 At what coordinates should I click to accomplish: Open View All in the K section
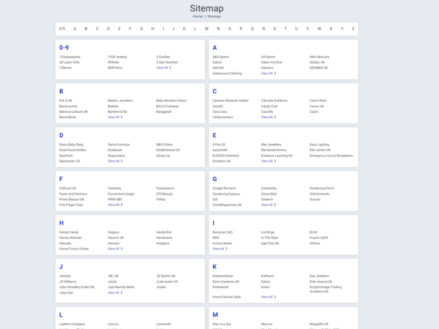pos(269,297)
